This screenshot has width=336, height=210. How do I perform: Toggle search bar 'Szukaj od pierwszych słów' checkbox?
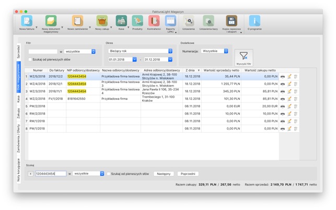(109, 174)
